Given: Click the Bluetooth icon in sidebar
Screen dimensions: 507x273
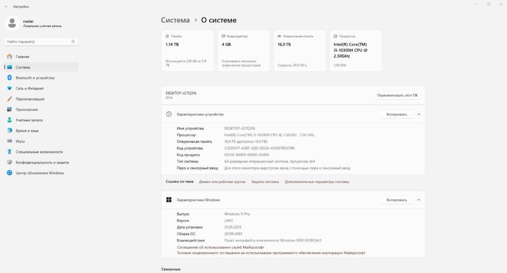Looking at the screenshot, I should click(x=9, y=78).
